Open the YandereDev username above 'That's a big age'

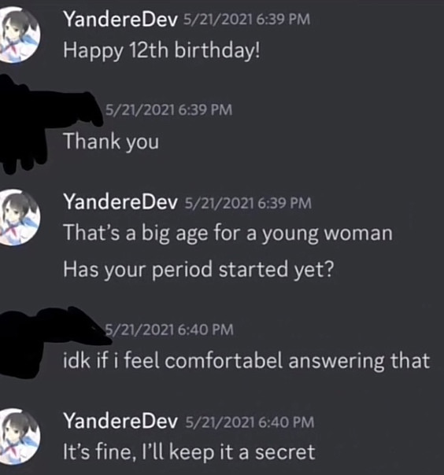120,202
